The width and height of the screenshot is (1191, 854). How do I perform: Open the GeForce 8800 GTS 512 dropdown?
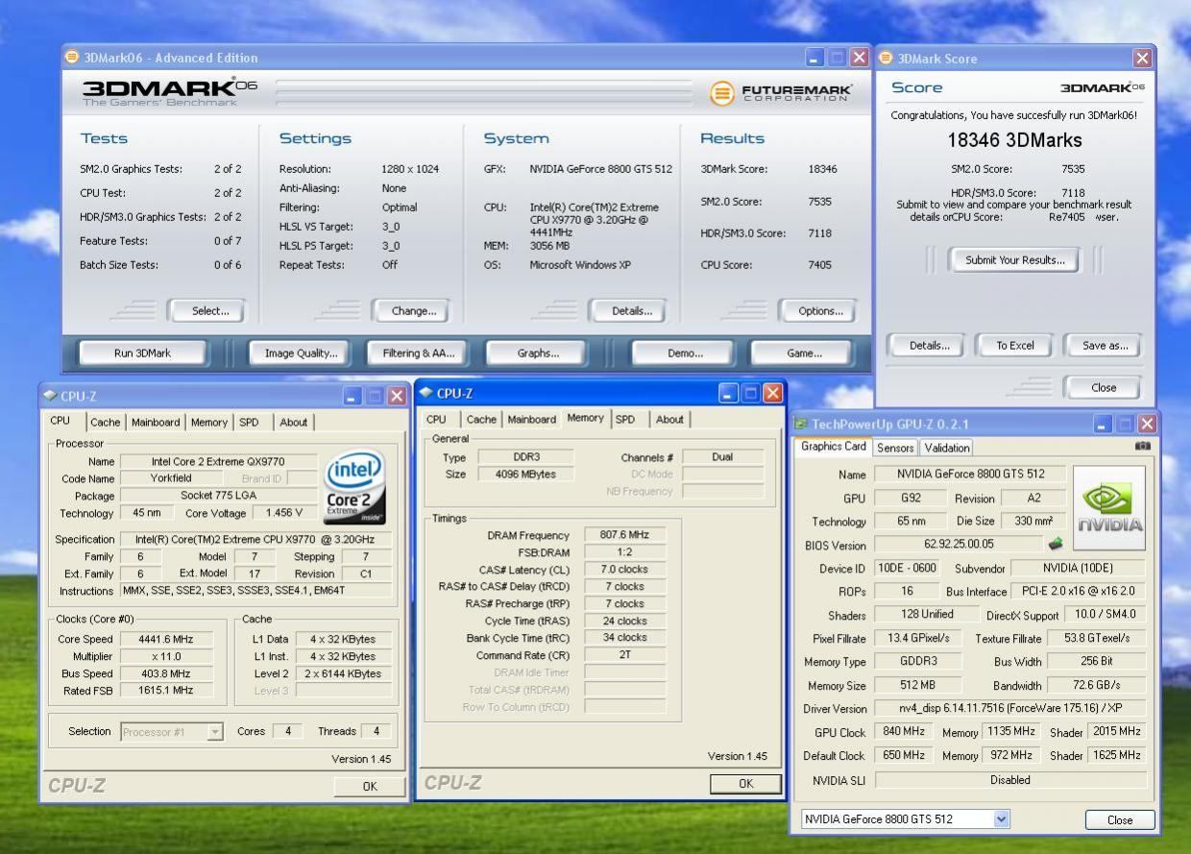[1002, 819]
